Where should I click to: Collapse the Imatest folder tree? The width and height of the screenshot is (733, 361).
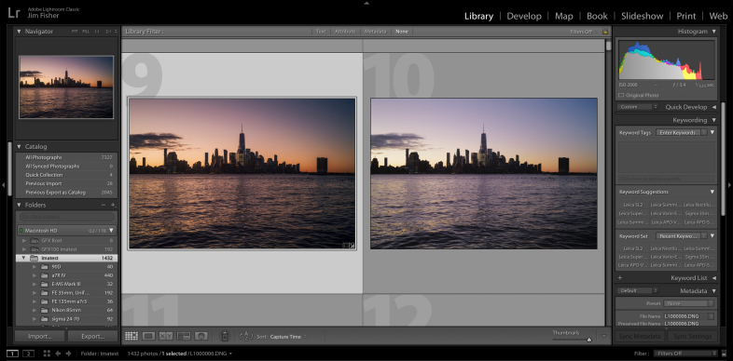click(x=23, y=258)
